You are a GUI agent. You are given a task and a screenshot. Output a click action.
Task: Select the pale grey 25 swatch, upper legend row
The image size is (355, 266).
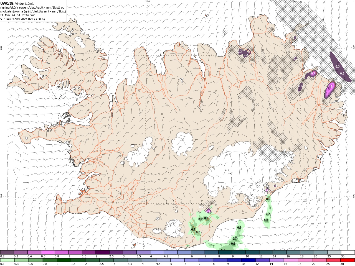334,252
